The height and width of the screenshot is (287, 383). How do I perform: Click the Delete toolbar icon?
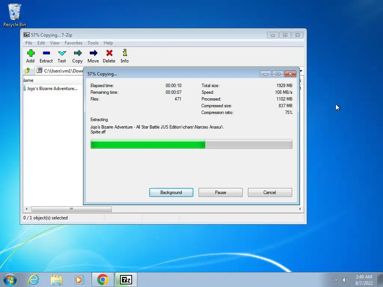pyautogui.click(x=109, y=56)
